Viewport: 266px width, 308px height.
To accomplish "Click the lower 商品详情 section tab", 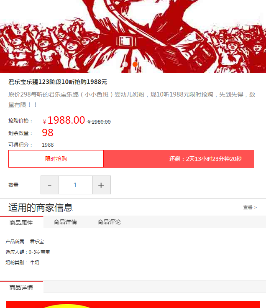I will tap(21, 288).
